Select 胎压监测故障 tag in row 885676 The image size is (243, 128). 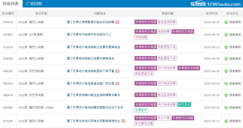pyautogui.click(x=167, y=95)
